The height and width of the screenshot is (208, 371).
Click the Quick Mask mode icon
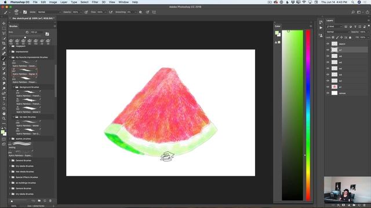4,139
